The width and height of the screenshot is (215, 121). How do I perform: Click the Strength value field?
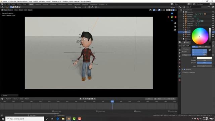(x=204, y=60)
